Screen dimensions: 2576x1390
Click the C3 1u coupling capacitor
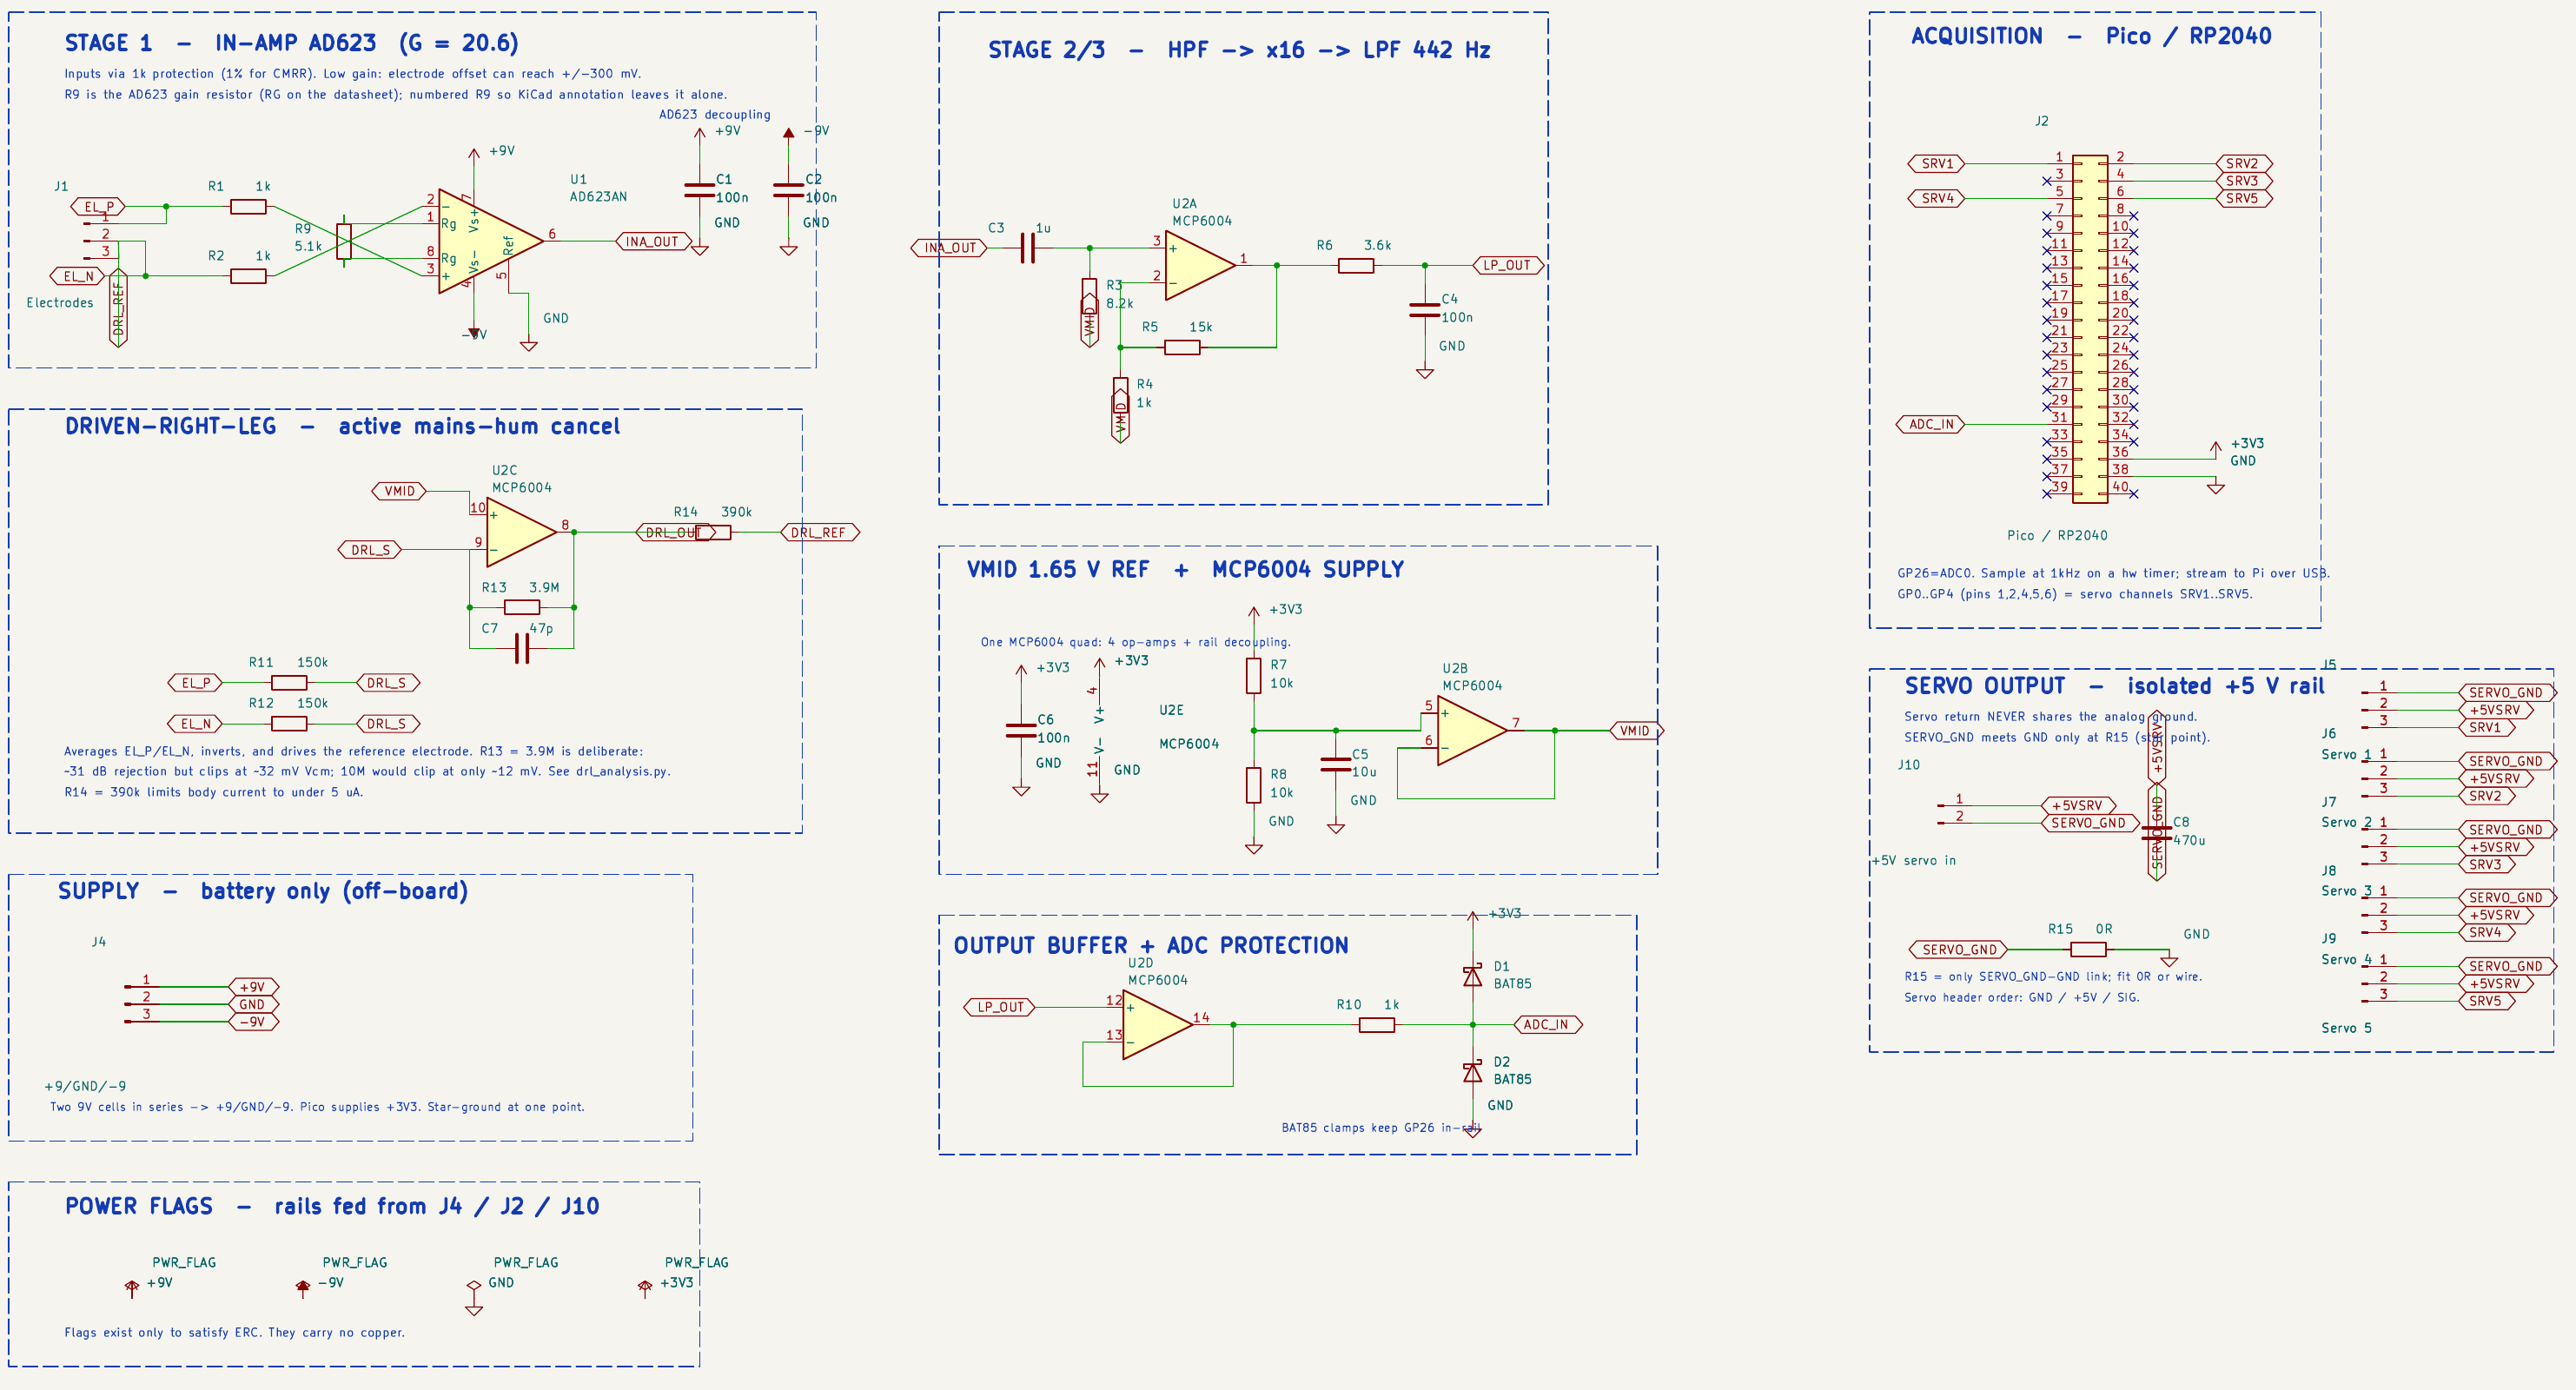pyautogui.click(x=1027, y=248)
